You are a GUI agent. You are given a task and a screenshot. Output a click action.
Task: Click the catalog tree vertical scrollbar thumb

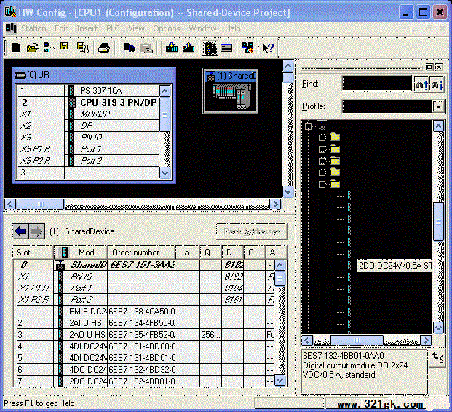[438, 221]
